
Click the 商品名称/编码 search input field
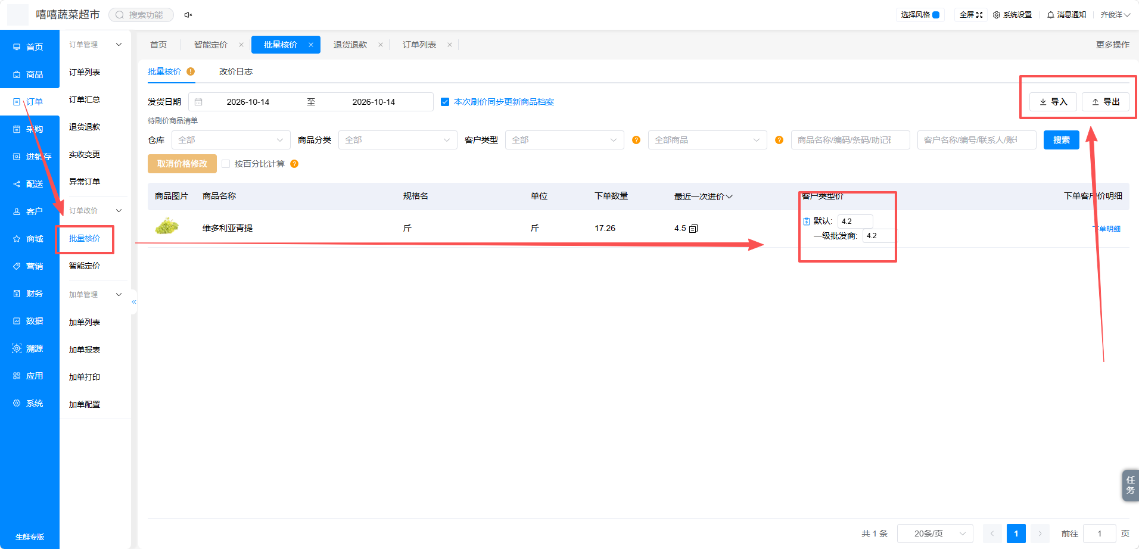click(x=851, y=140)
